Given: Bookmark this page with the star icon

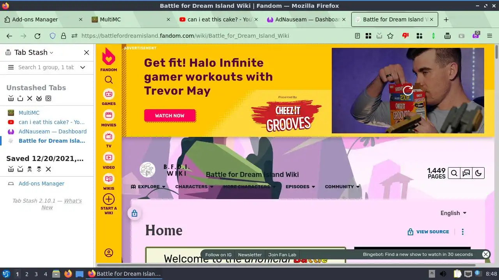Looking at the screenshot, I should pyautogui.click(x=390, y=36).
